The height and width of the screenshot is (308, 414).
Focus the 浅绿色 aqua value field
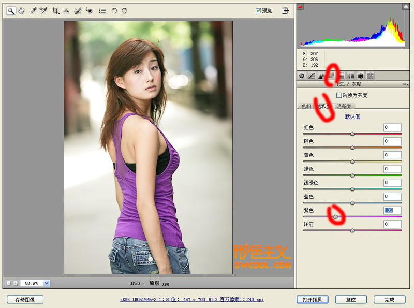tap(392, 183)
